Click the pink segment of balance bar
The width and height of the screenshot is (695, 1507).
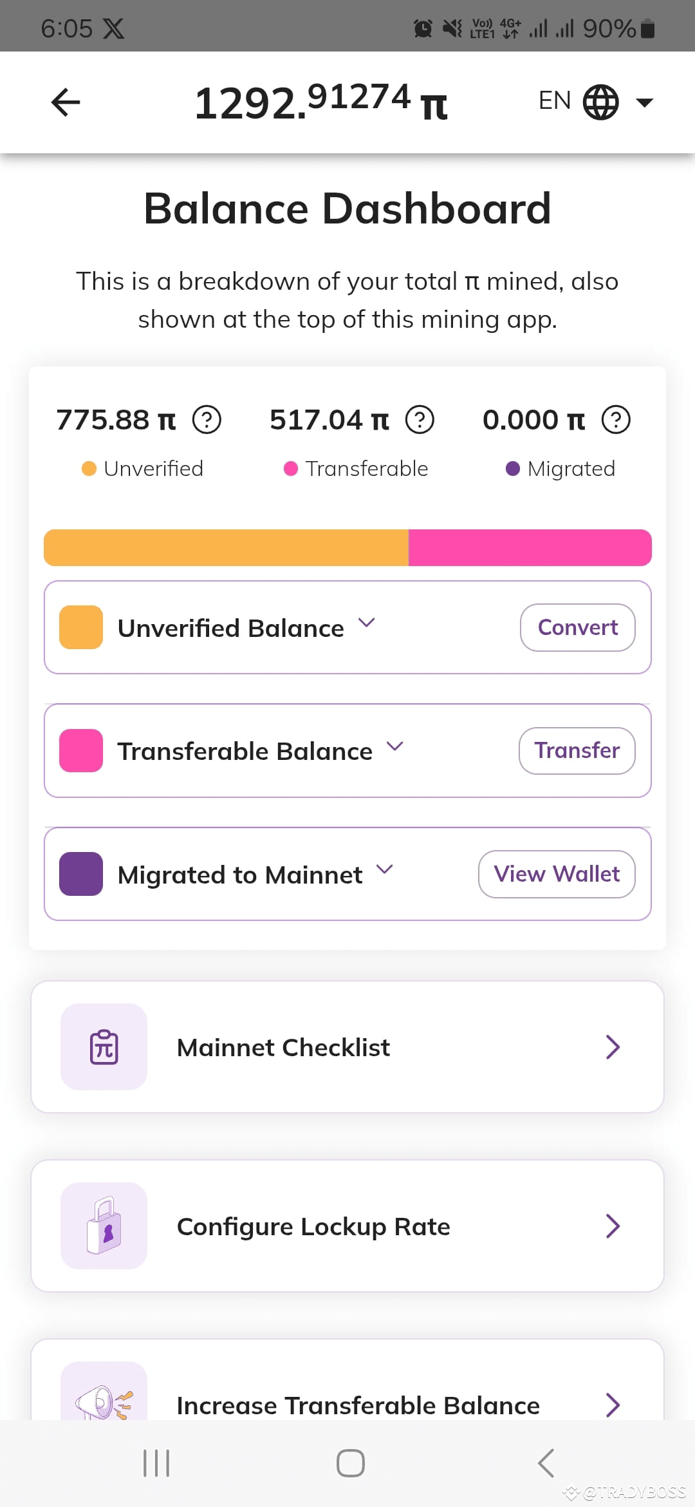pos(530,548)
